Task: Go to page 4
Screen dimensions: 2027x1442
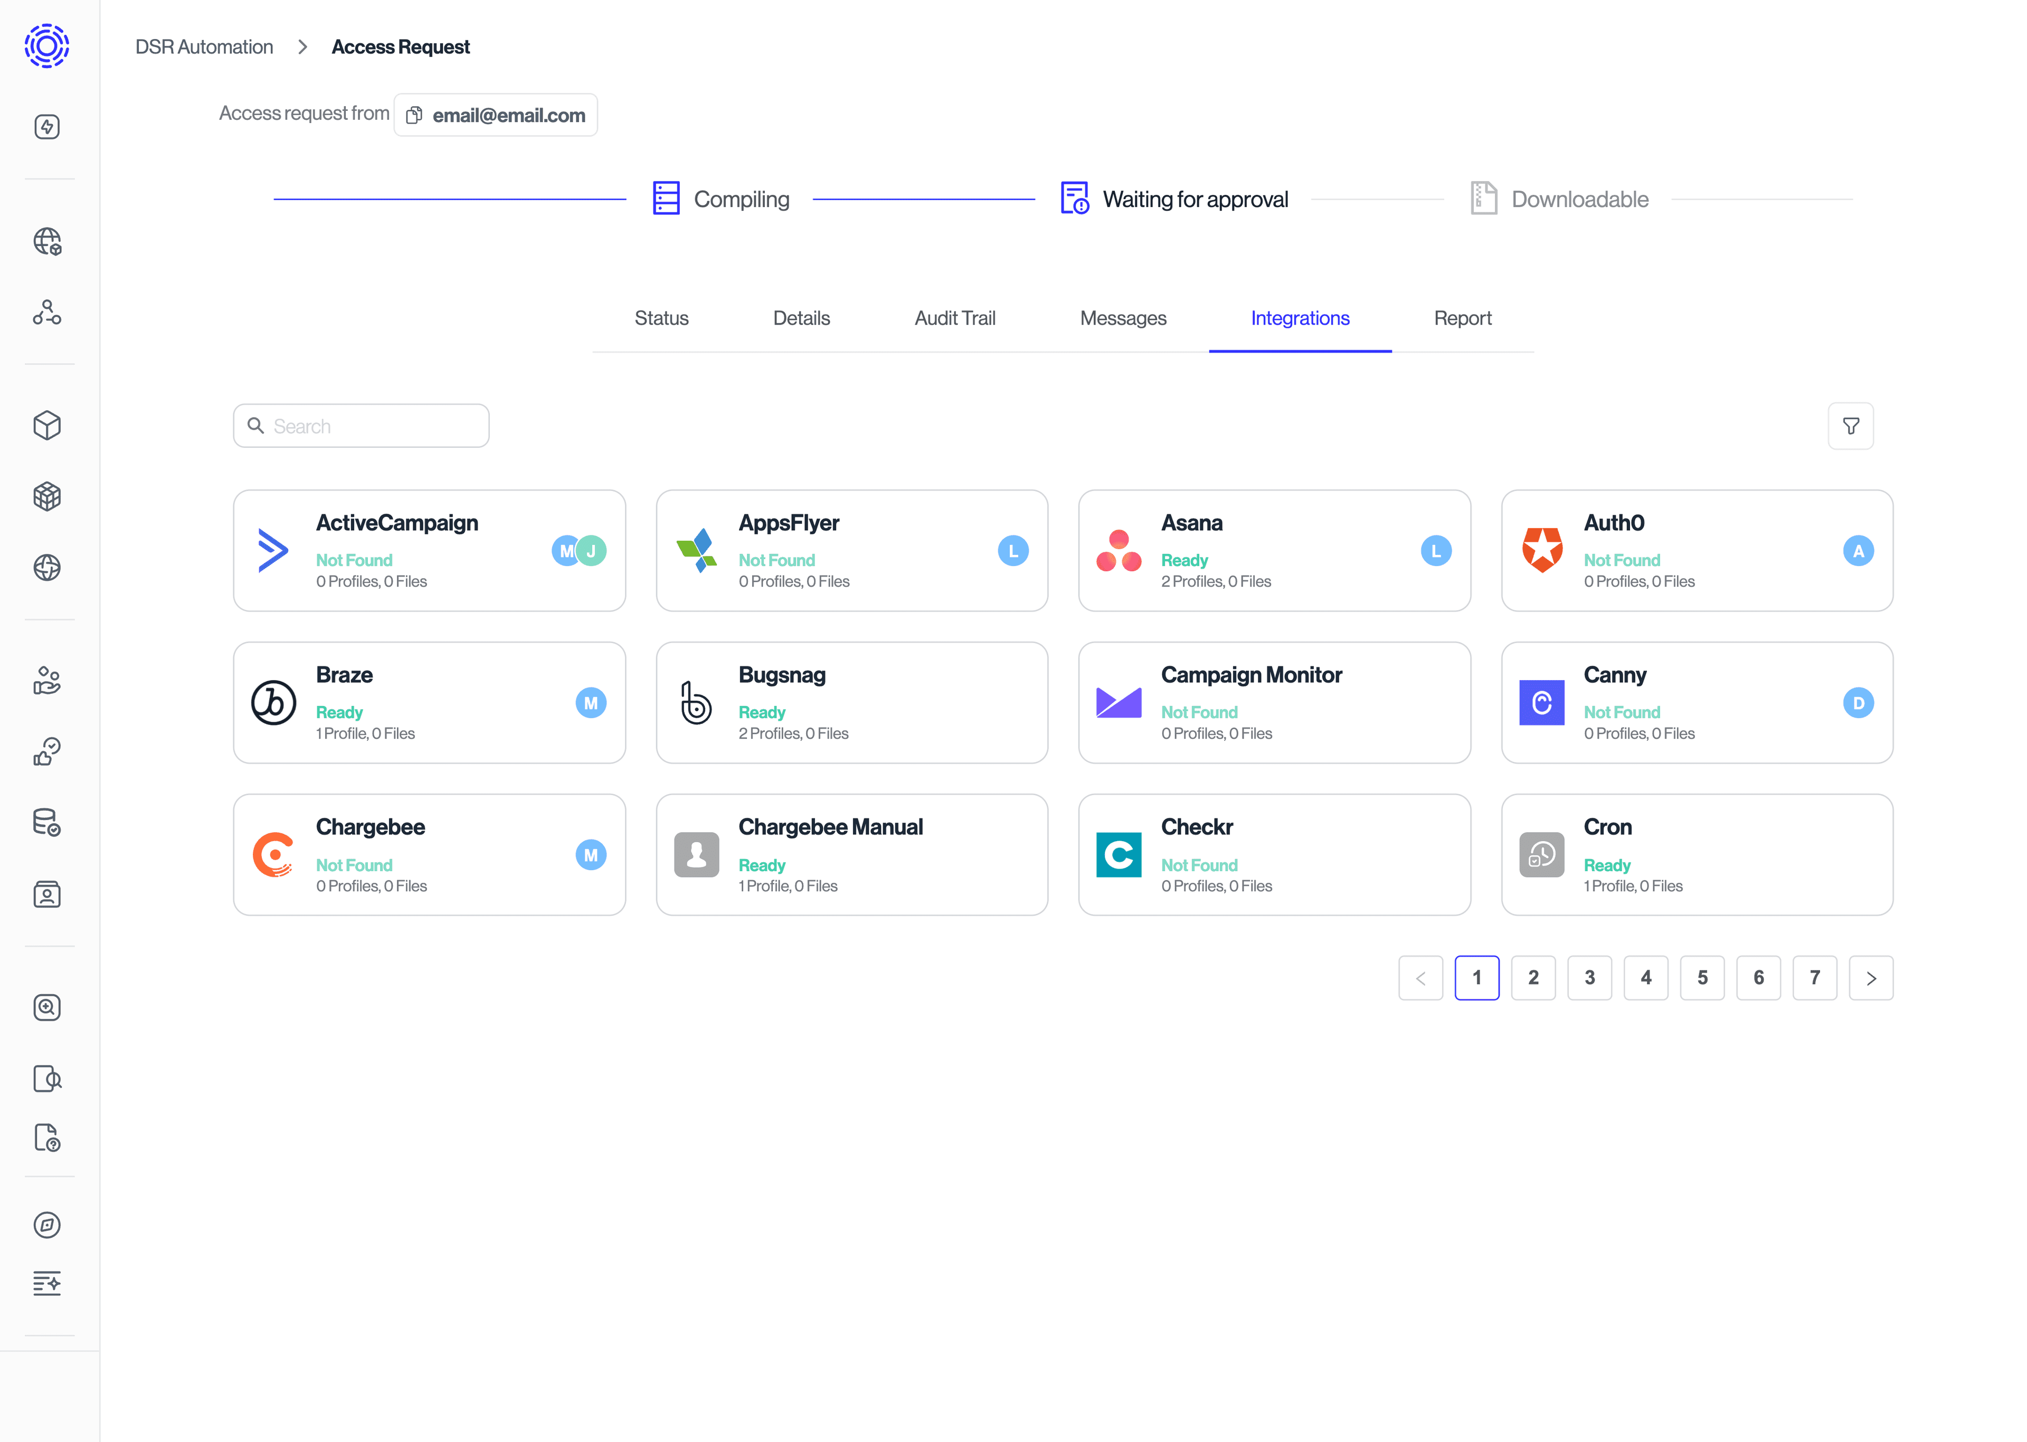Action: click(1646, 977)
